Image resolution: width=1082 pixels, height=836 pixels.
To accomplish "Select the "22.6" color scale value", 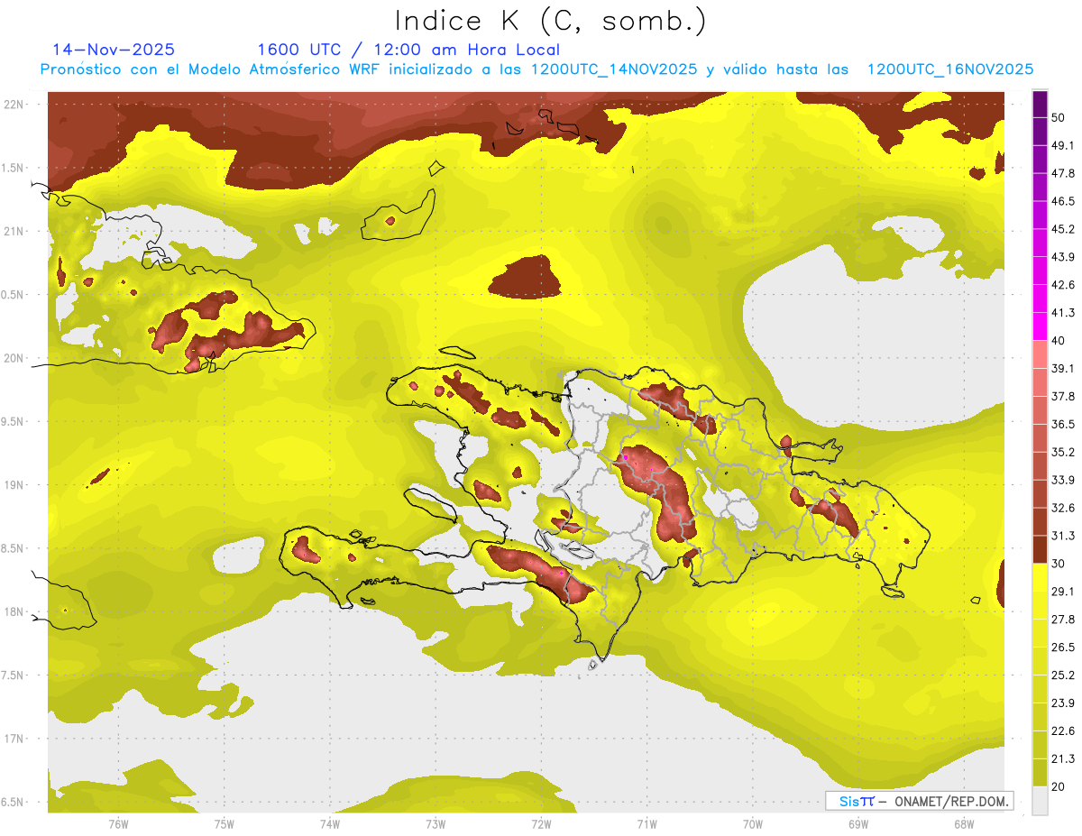I will [x=1062, y=731].
